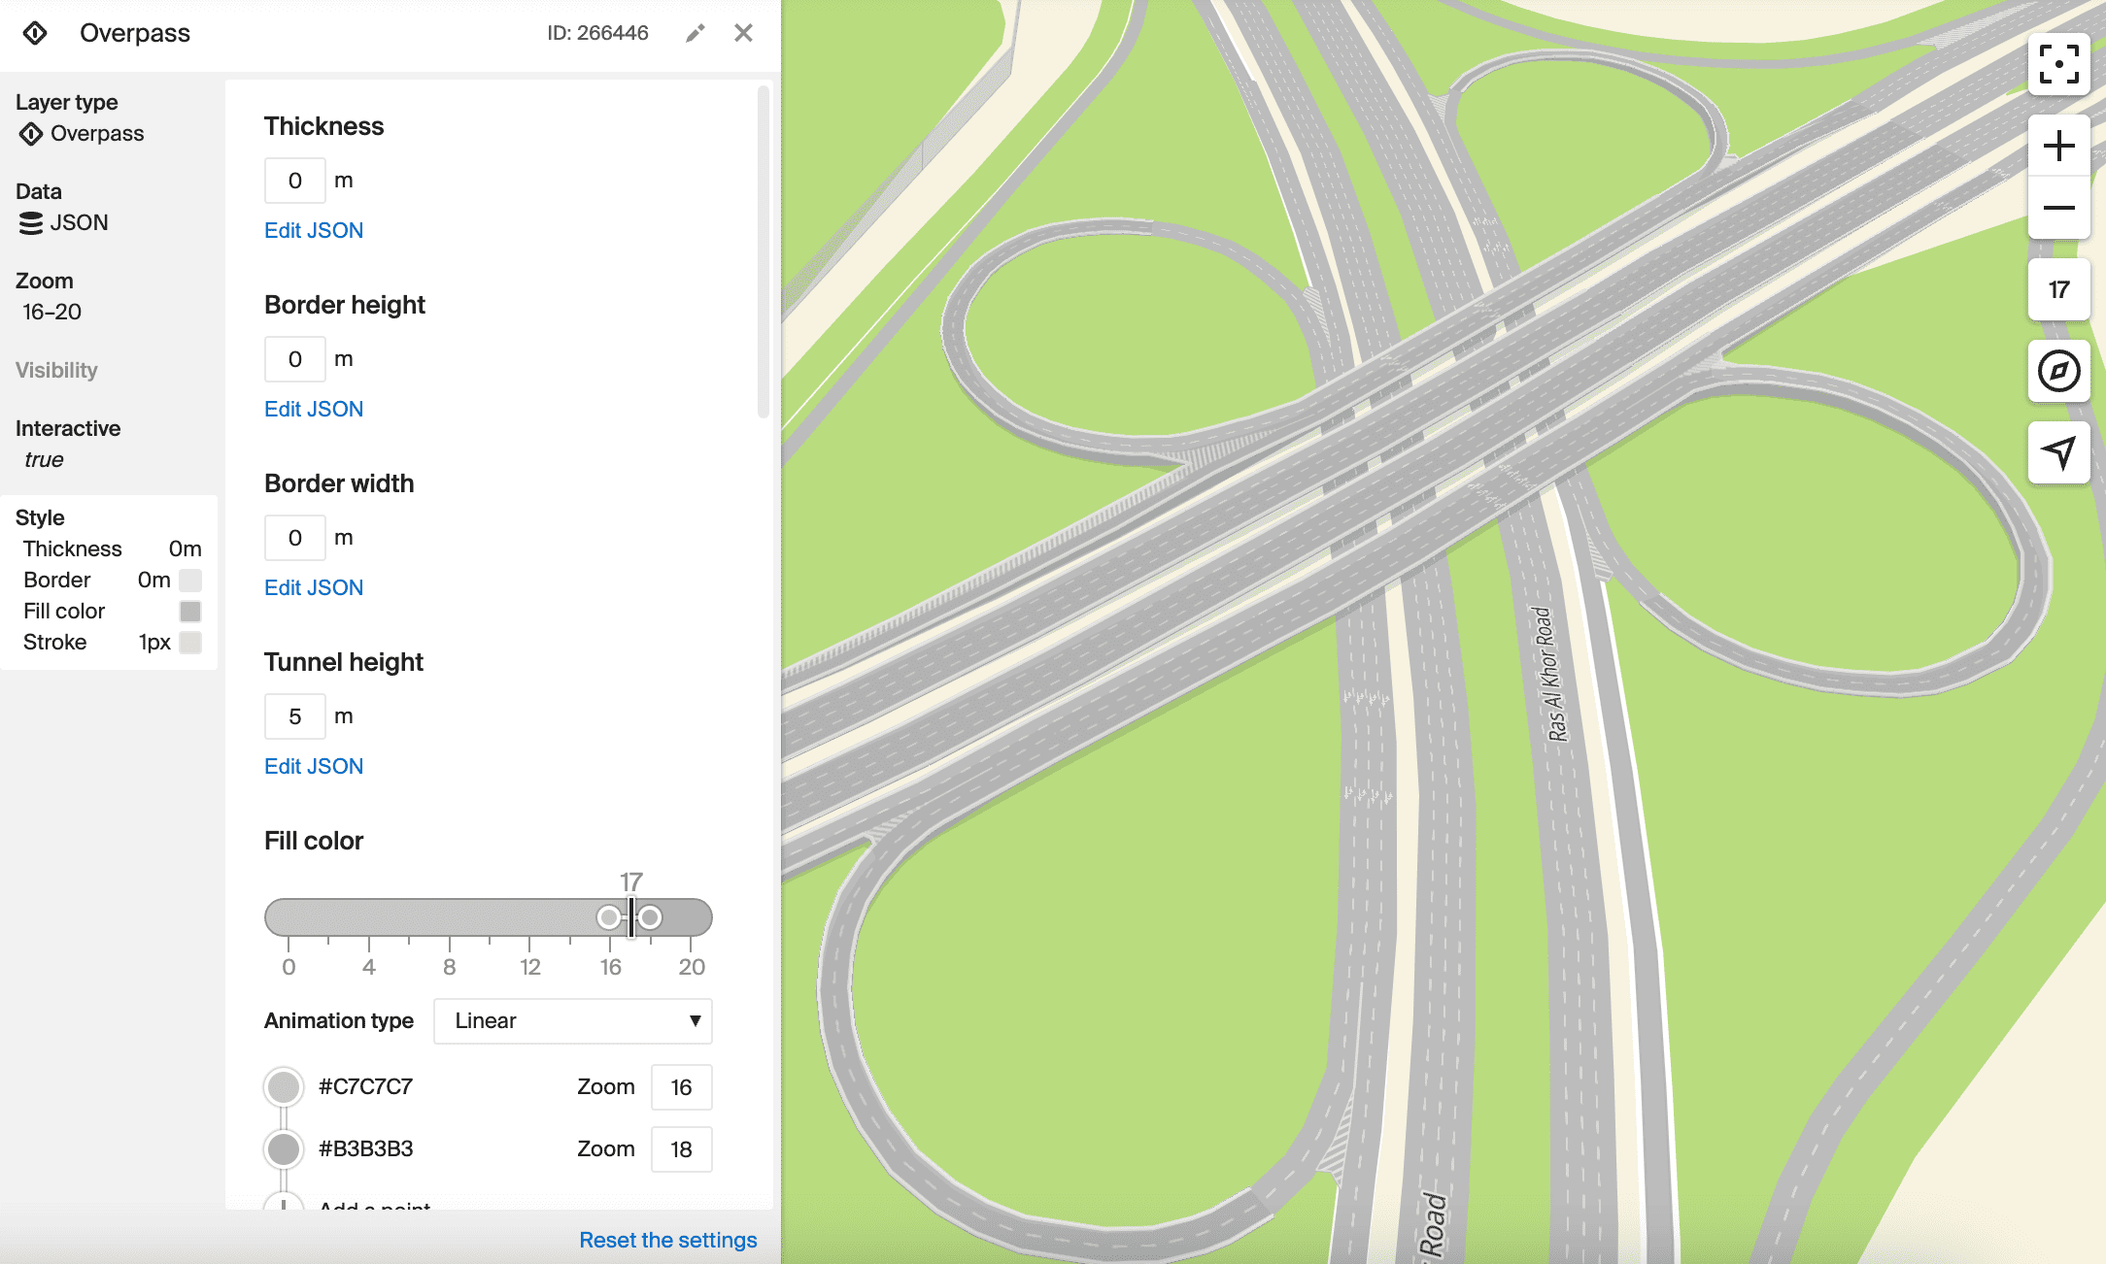Viewport: 2106px width, 1264px height.
Task: Click the pencil icon to rename the Overpass layer
Action: pyautogui.click(x=694, y=32)
